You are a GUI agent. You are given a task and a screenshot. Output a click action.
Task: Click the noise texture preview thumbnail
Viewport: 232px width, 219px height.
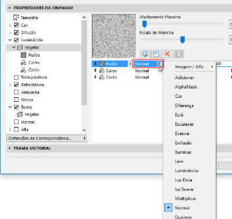(114, 36)
